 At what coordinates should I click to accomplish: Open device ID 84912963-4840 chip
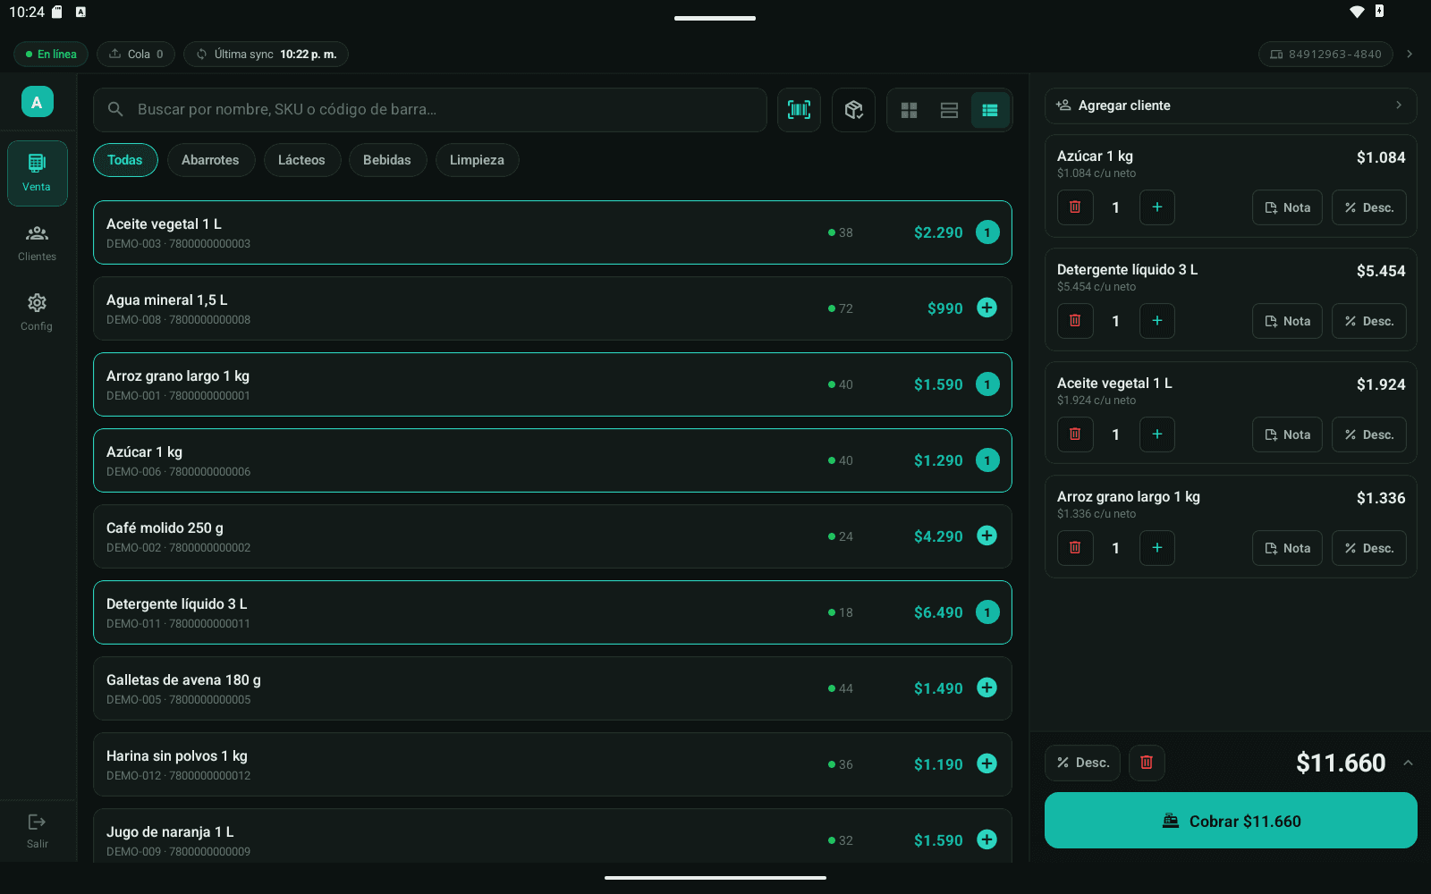(1325, 55)
